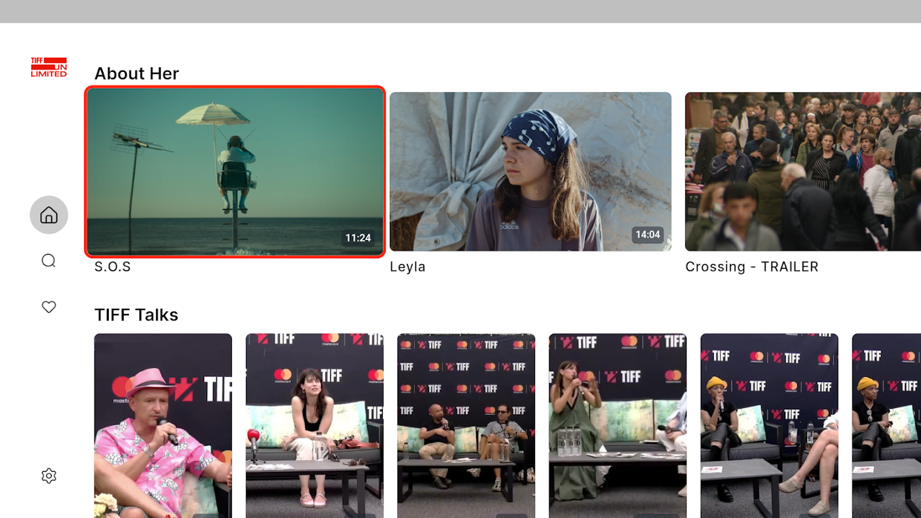Play the S.O.S video thumbnail

(235, 172)
